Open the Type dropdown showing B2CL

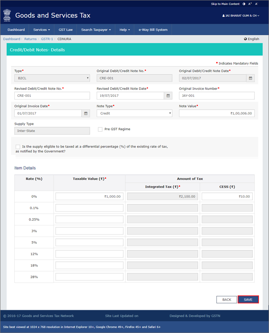(x=52, y=78)
